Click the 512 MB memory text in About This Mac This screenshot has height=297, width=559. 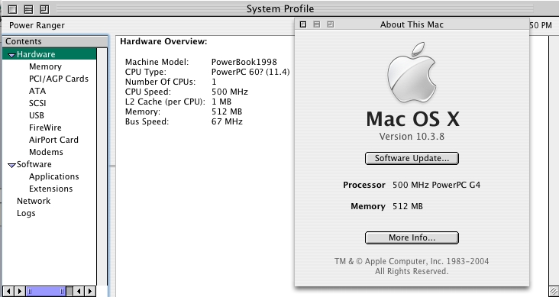click(x=408, y=206)
